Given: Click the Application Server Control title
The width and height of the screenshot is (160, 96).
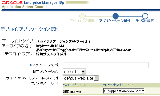Looking at the screenshot, I should tap(24, 7).
